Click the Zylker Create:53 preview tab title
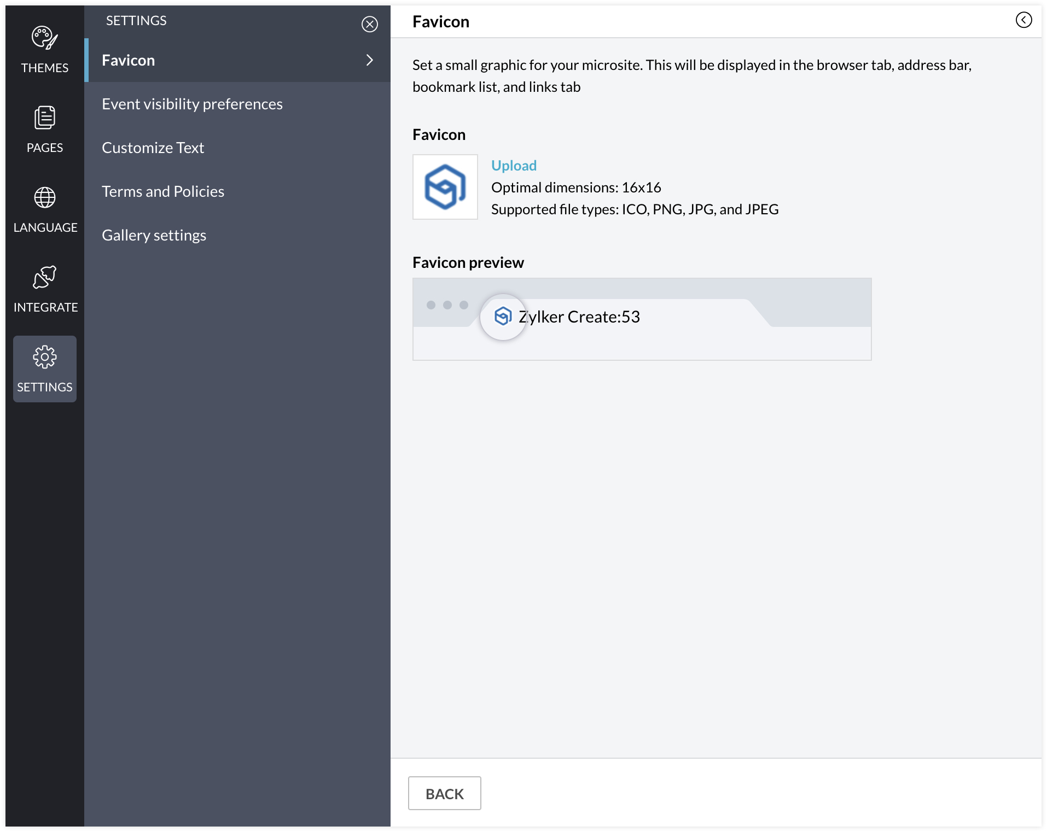1047x832 pixels. coord(579,317)
